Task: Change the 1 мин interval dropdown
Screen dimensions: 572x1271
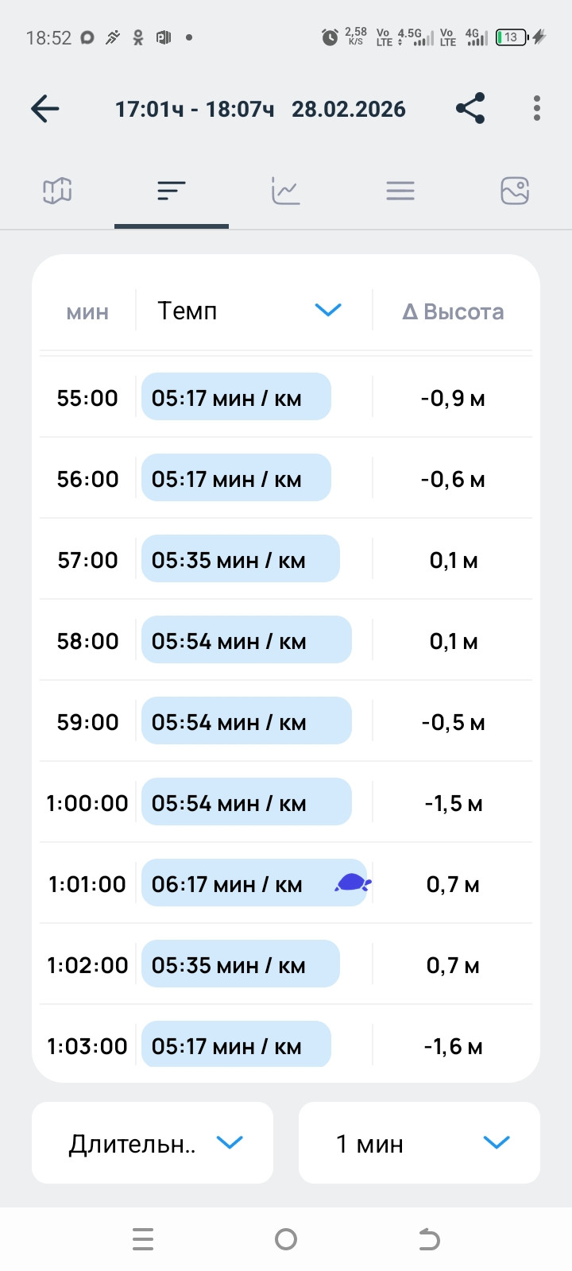Action: coord(419,1142)
